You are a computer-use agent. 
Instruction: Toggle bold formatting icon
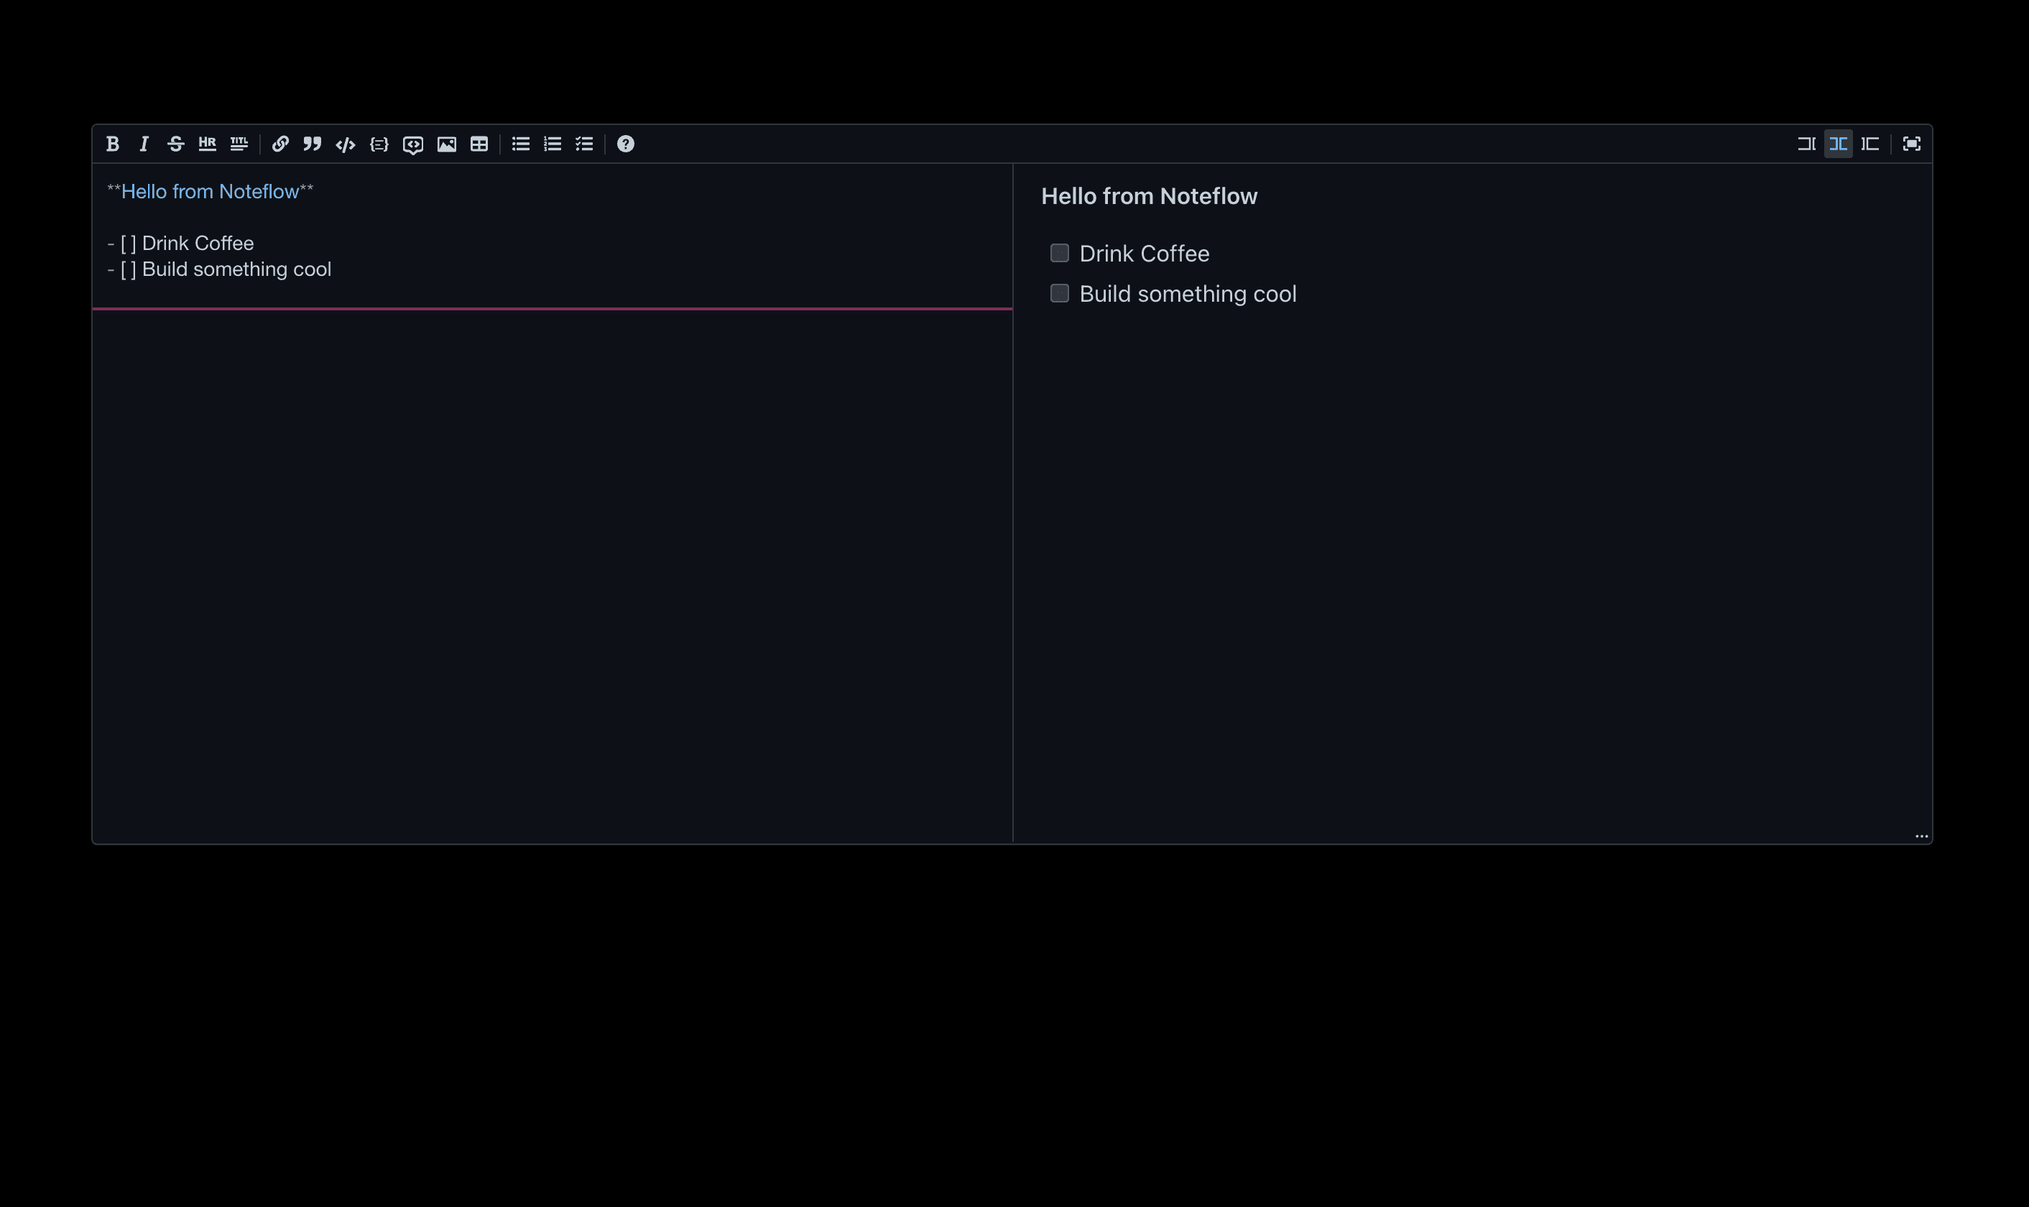[x=112, y=144]
